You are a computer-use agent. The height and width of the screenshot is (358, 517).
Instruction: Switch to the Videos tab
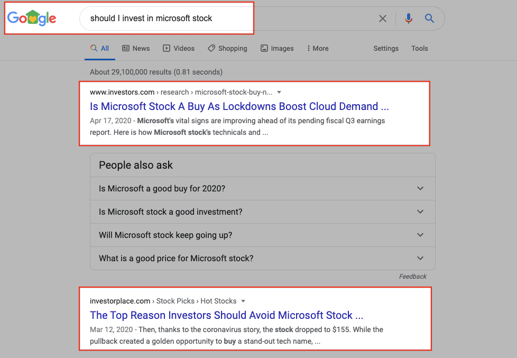(x=179, y=48)
